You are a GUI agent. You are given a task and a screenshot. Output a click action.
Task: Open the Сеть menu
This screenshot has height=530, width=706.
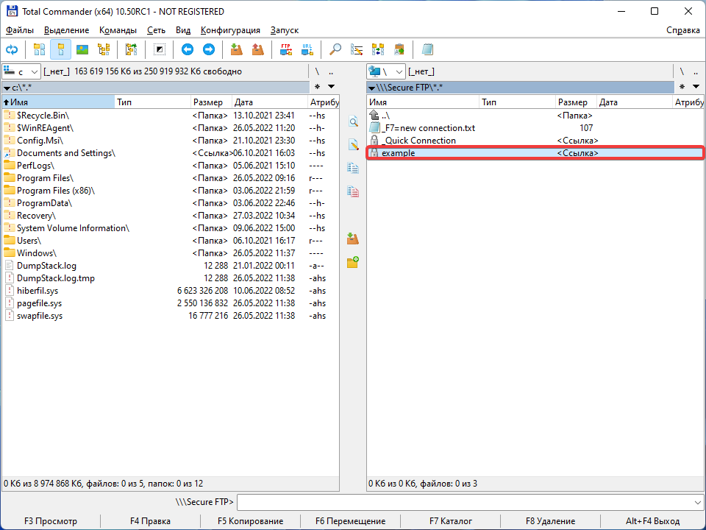coord(156,30)
